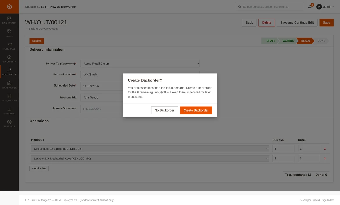The width and height of the screenshot is (340, 205).
Task: Open the Settings sidebar section
Action: tap(9, 124)
